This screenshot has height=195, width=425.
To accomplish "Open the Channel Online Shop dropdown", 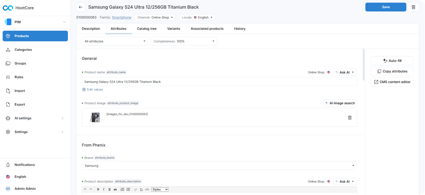I will click(x=155, y=17).
